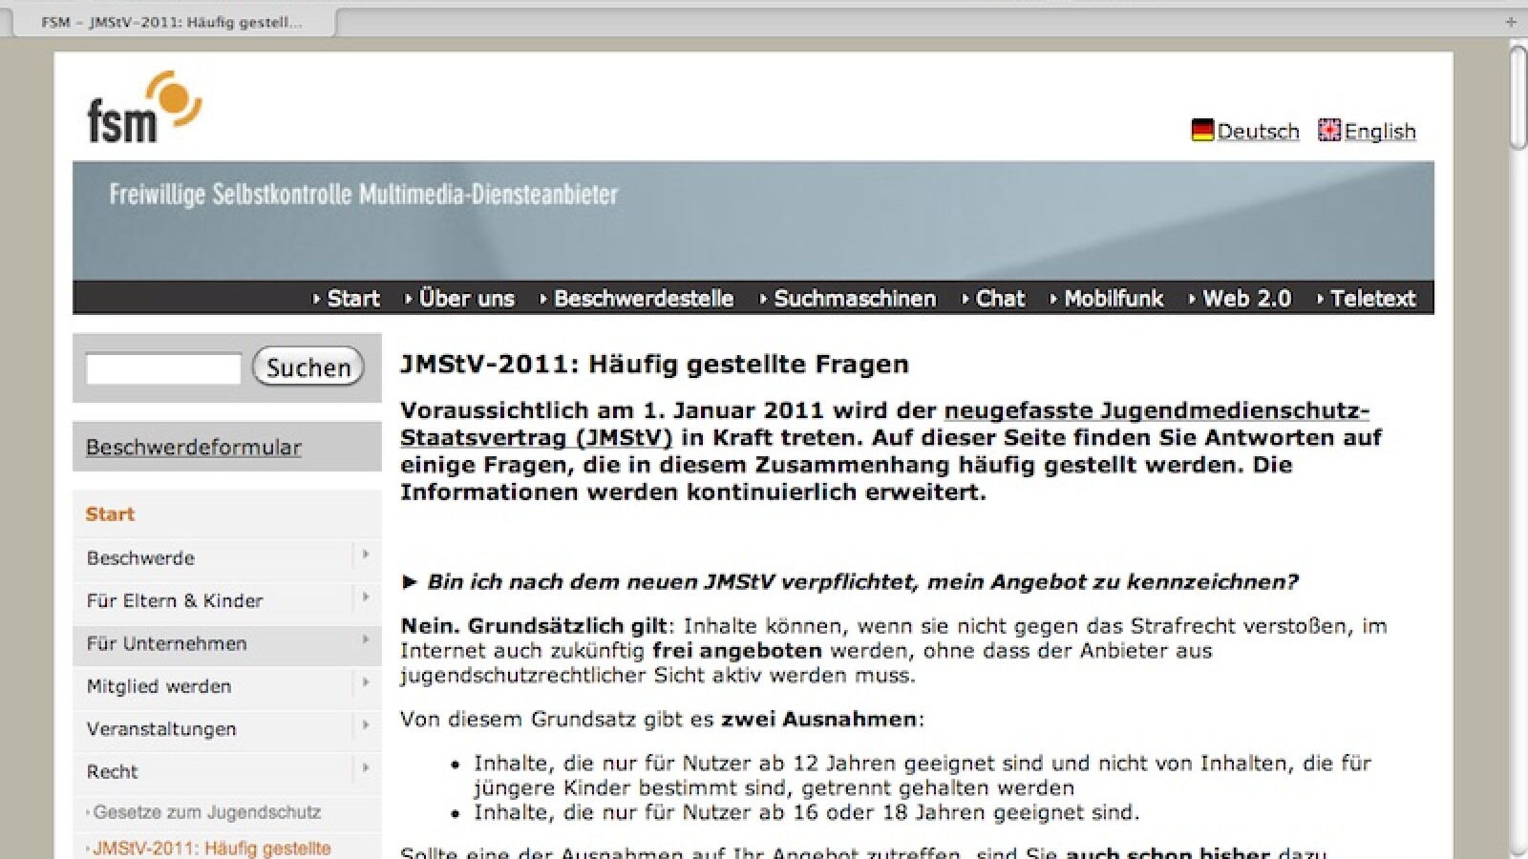Switch language to English
1528x859 pixels.
(1379, 132)
